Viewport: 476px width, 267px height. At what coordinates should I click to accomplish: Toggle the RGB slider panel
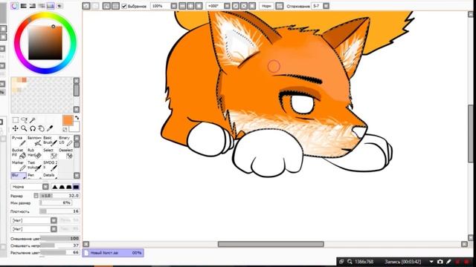[x=23, y=6]
